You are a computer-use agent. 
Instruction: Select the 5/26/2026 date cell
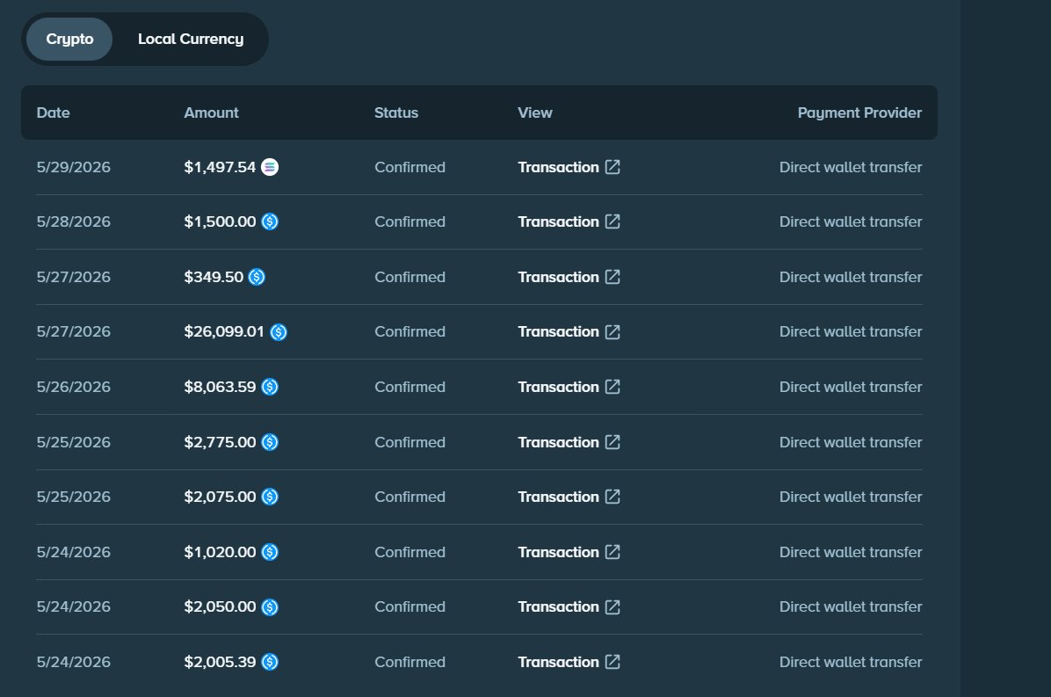pyautogui.click(x=73, y=387)
